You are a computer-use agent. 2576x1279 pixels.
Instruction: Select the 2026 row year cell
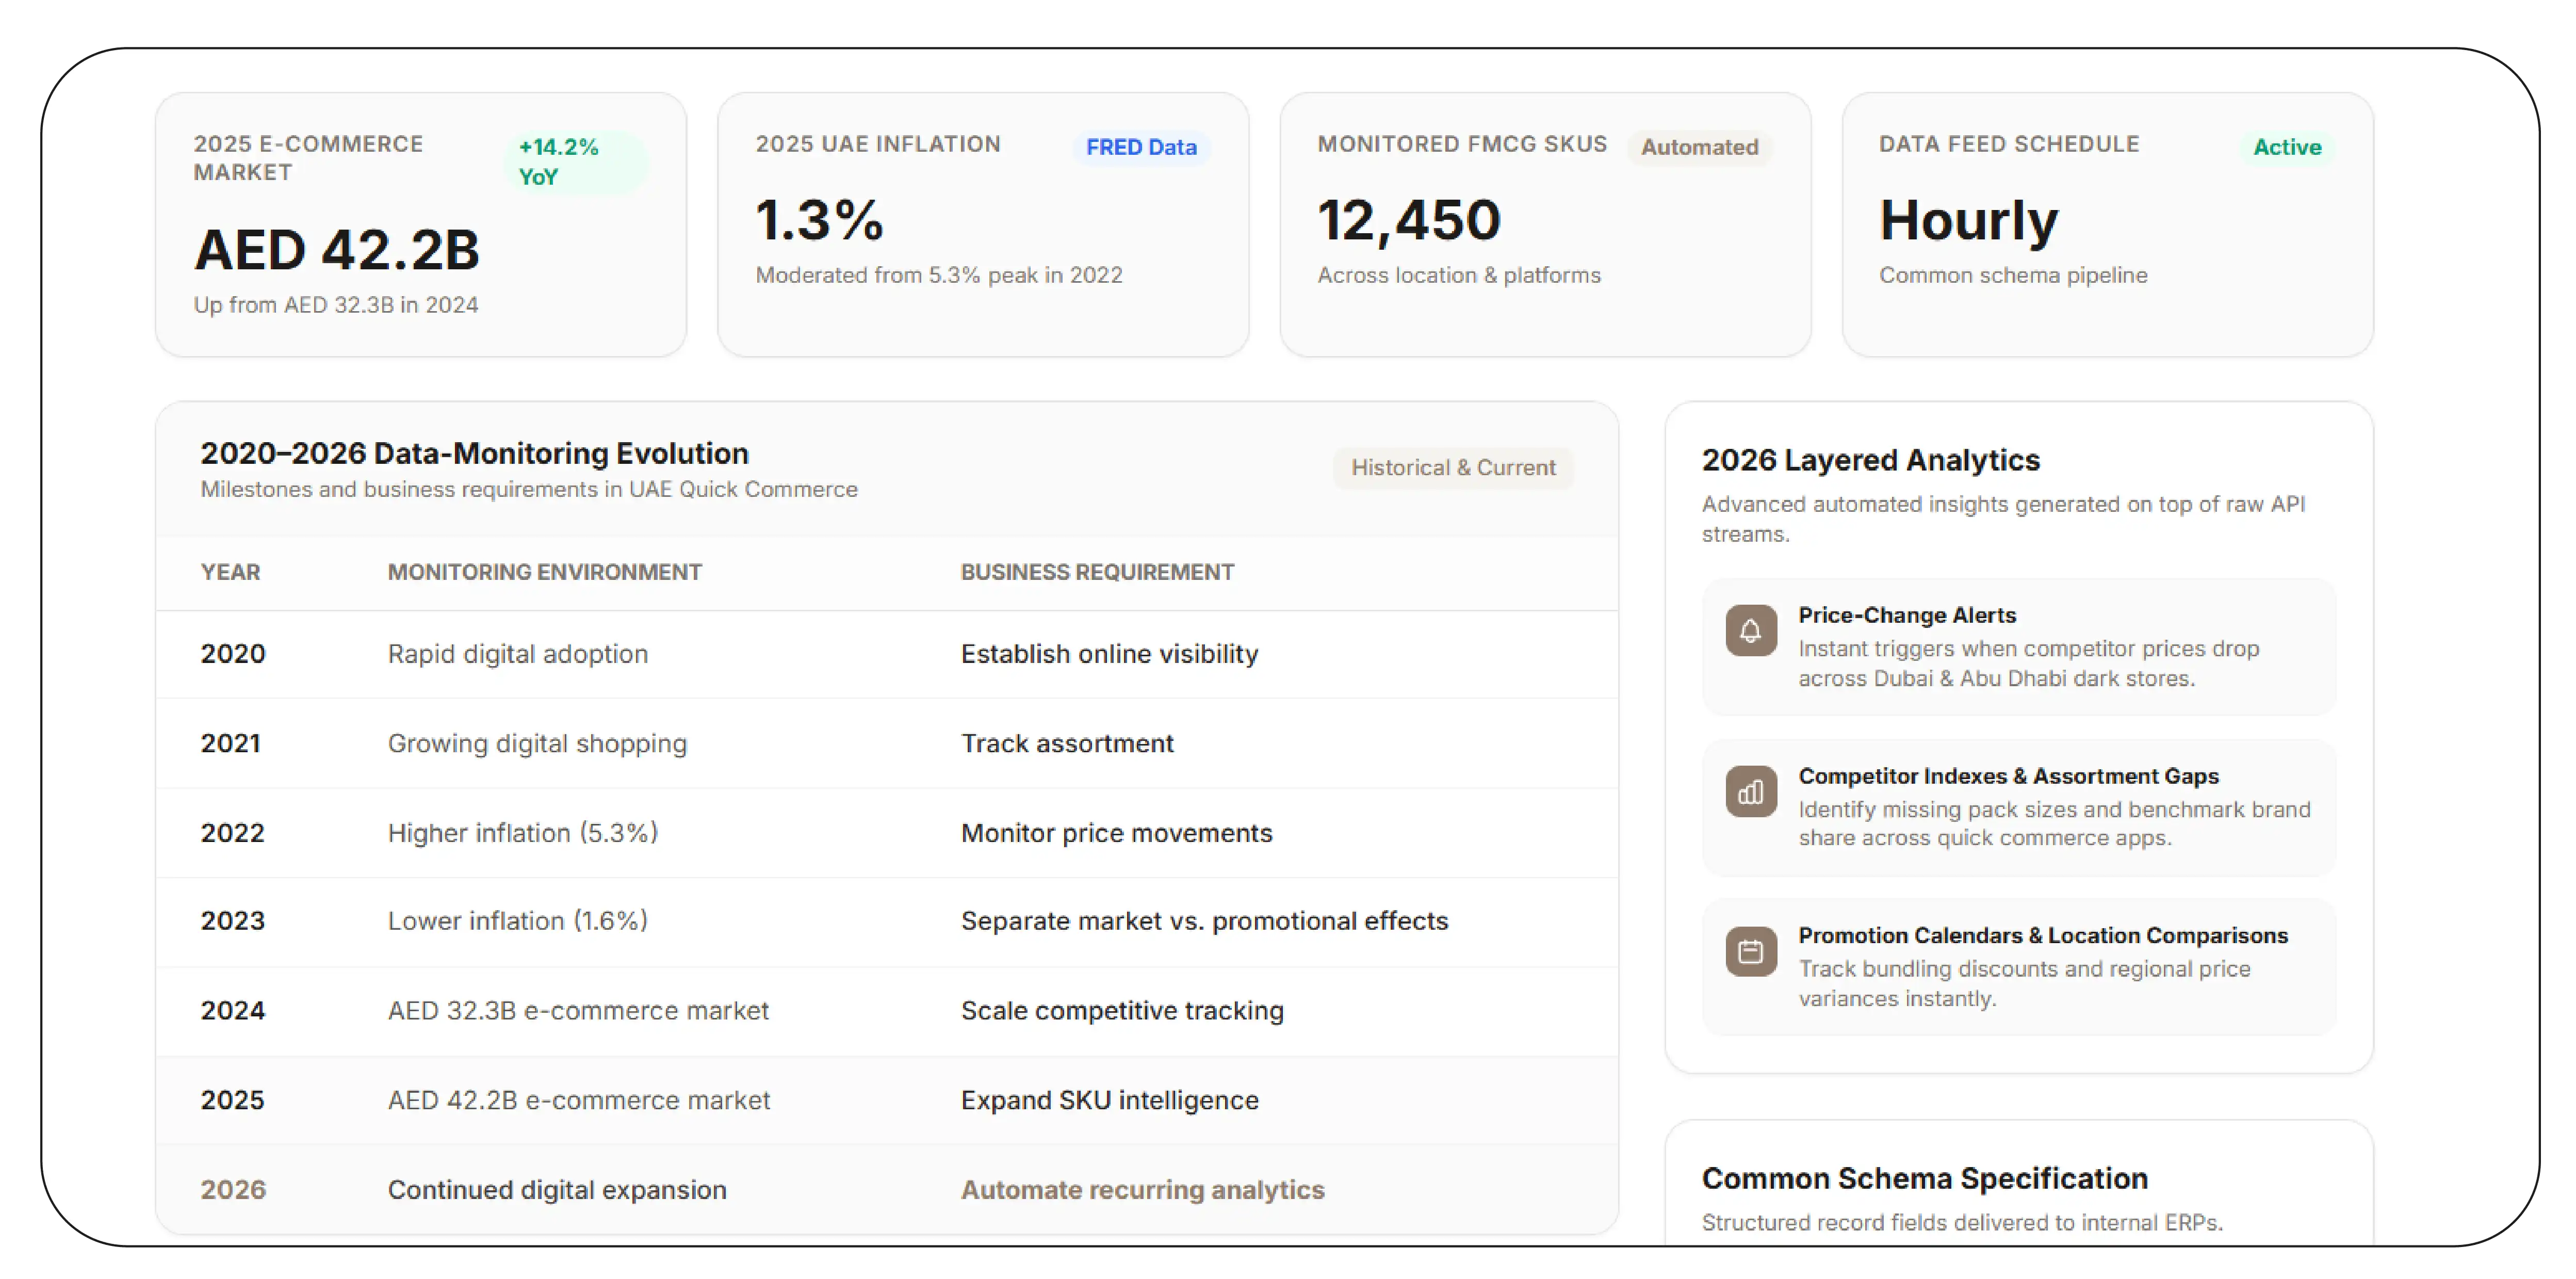pyautogui.click(x=233, y=1190)
